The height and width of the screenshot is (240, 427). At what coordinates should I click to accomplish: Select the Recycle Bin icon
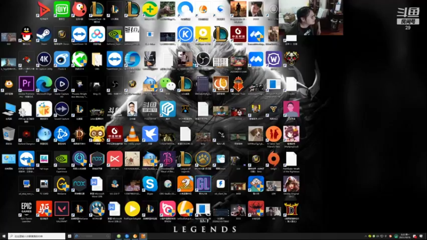pos(9,135)
